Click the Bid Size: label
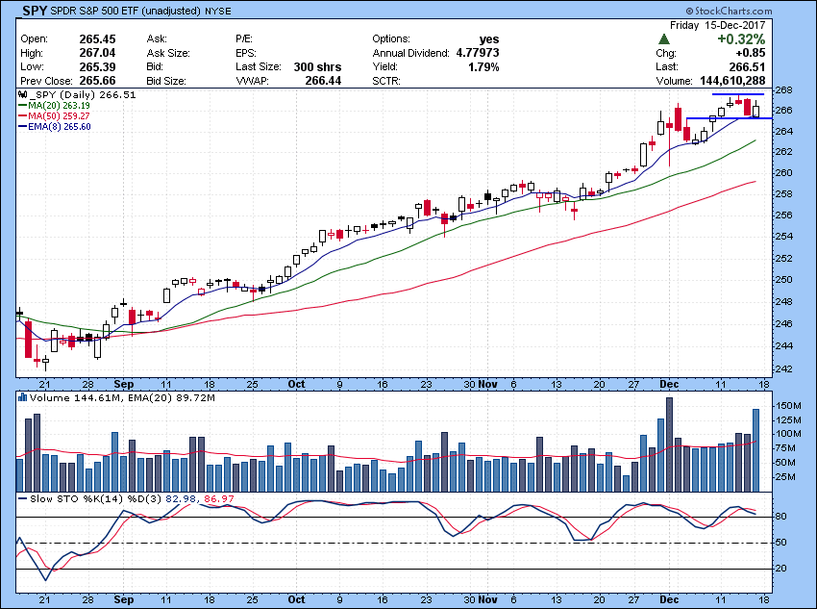The width and height of the screenshot is (817, 609). [x=166, y=81]
